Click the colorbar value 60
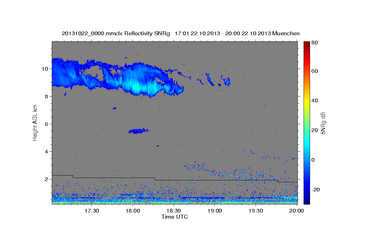The height and width of the screenshot is (245, 368). tap(314, 71)
